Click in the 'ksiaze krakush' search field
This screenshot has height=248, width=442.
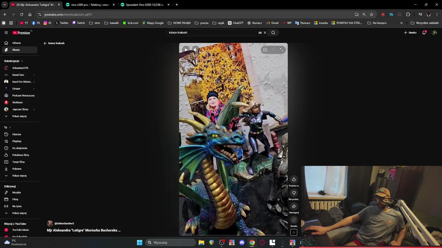tap(212, 33)
